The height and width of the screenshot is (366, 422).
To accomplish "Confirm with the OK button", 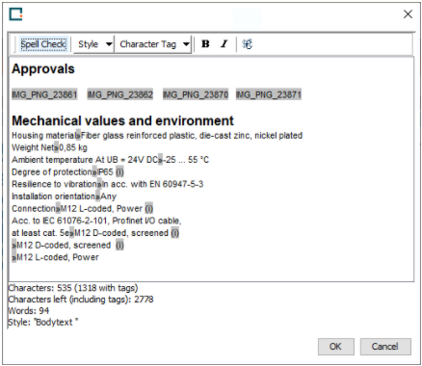I will (336, 347).
